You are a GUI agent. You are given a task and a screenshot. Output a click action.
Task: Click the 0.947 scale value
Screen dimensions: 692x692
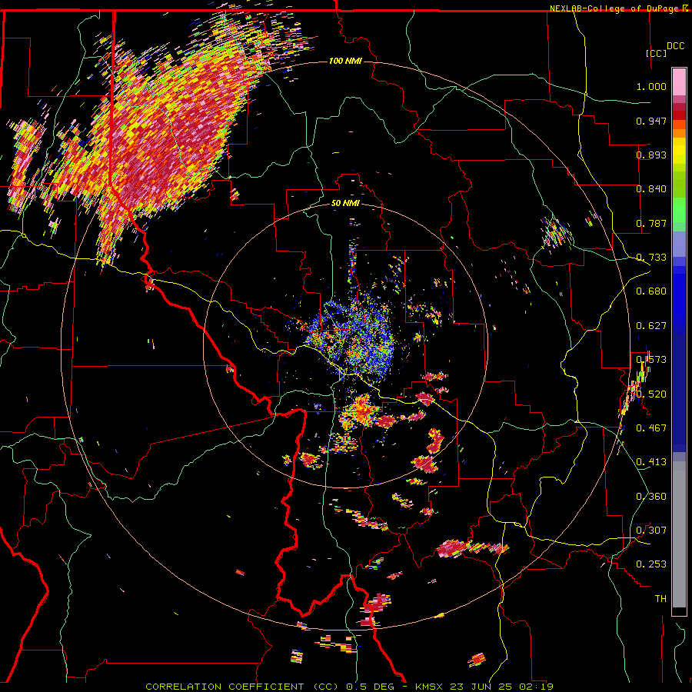[x=651, y=121]
